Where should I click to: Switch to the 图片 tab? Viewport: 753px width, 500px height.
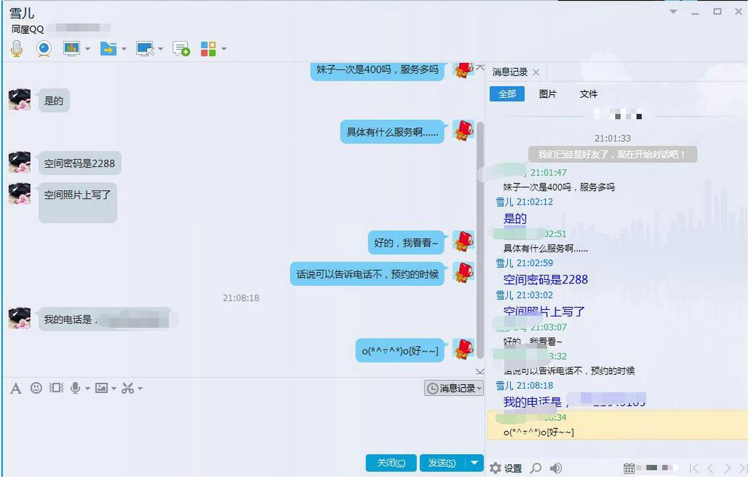548,94
